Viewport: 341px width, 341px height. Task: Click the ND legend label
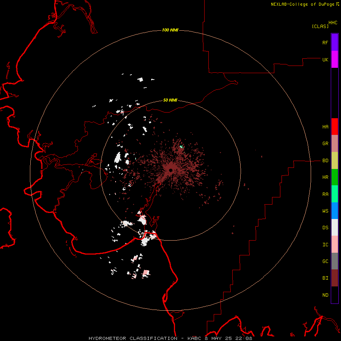pos(325,295)
